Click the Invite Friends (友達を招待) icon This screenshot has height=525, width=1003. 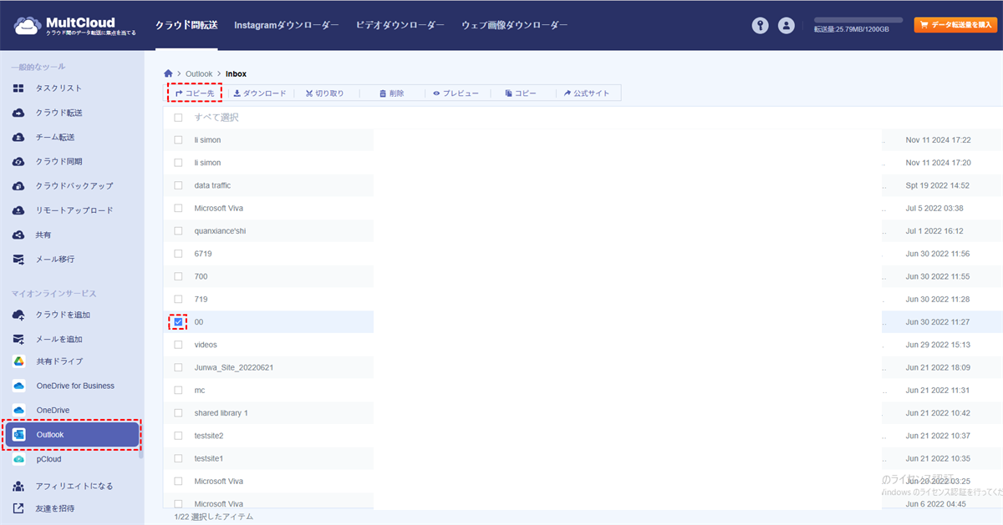(18, 508)
